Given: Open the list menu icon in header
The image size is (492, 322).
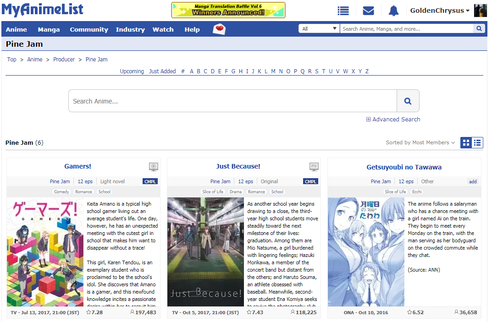Looking at the screenshot, I should (x=343, y=11).
